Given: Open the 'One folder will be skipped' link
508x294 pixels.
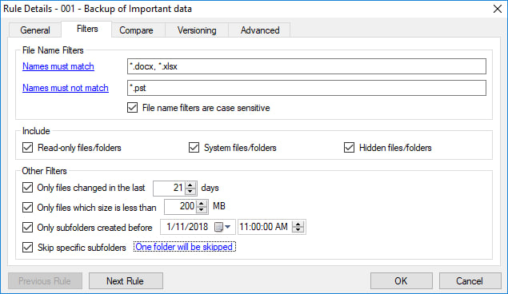Looking at the screenshot, I should (x=184, y=247).
